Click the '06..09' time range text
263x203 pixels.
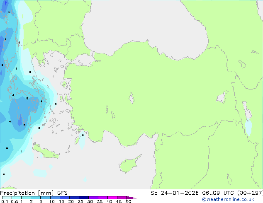pos(211,193)
